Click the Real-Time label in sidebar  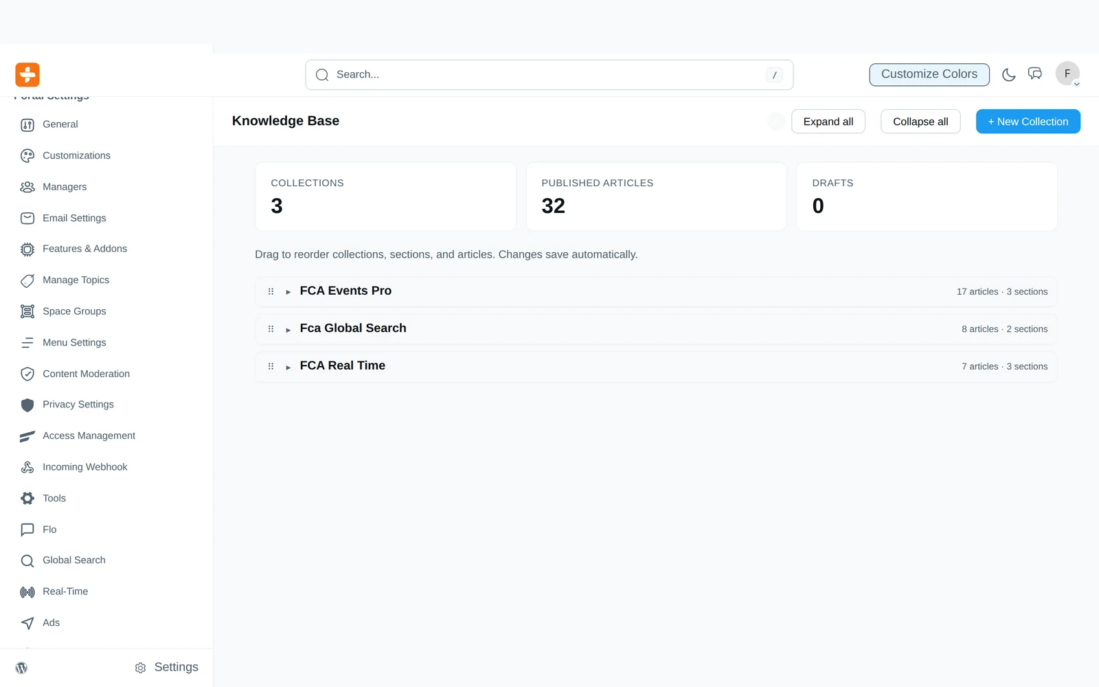click(x=65, y=592)
